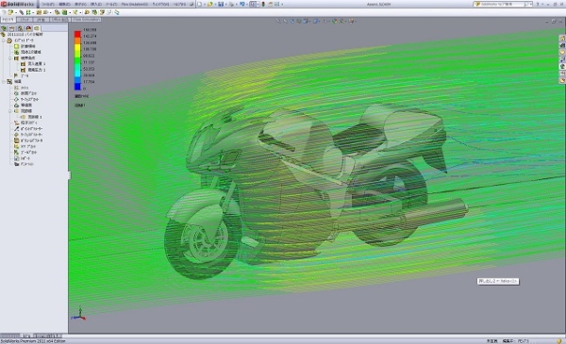This screenshot has height=344, width=566.
Task: Collapse the Input Data tree node
Action: (x=4, y=41)
